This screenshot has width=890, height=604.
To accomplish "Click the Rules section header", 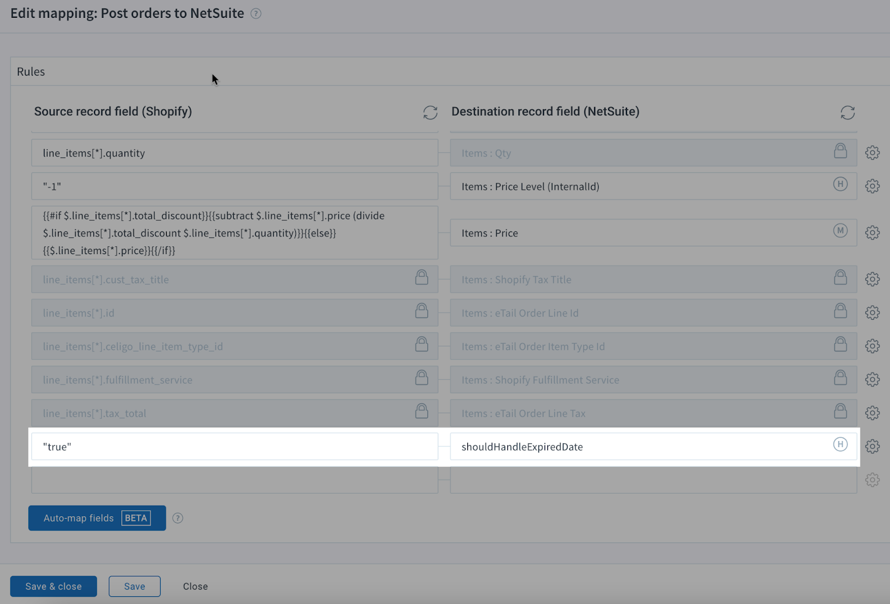I will tap(31, 72).
